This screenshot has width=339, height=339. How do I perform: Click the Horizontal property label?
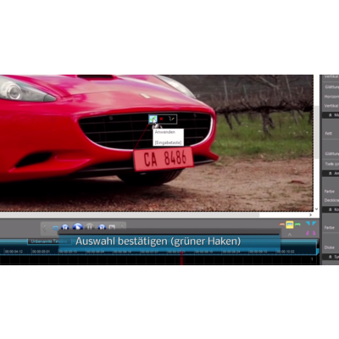click(331, 97)
